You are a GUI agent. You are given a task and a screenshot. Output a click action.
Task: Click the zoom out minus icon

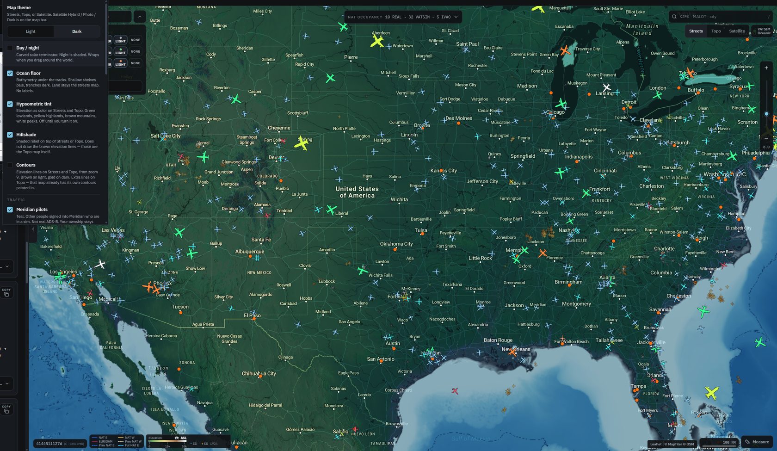point(766,138)
